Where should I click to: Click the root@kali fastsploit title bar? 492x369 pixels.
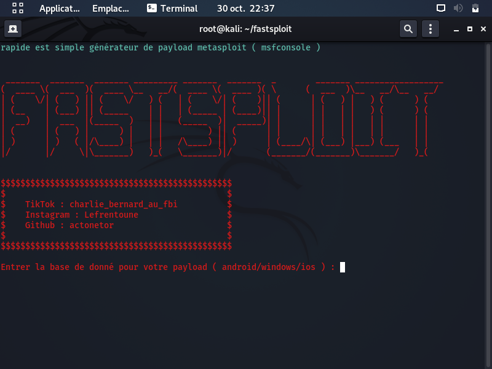coord(245,28)
